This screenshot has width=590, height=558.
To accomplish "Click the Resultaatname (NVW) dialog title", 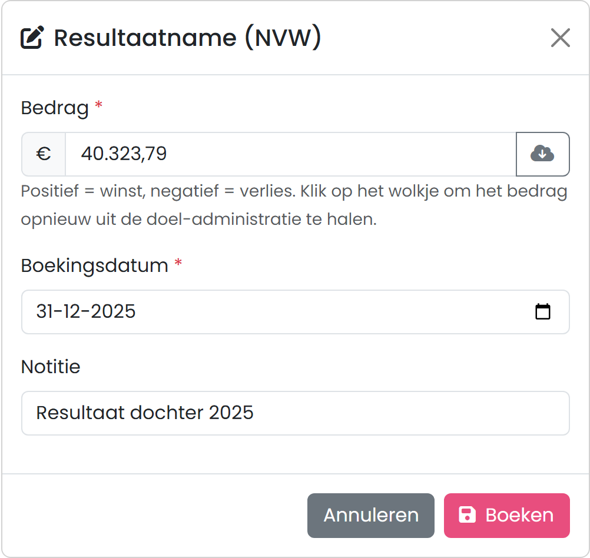I will (187, 38).
